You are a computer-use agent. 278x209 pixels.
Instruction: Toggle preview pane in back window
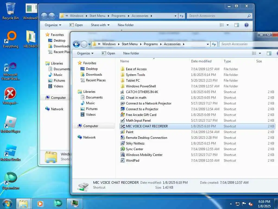coord(237,25)
